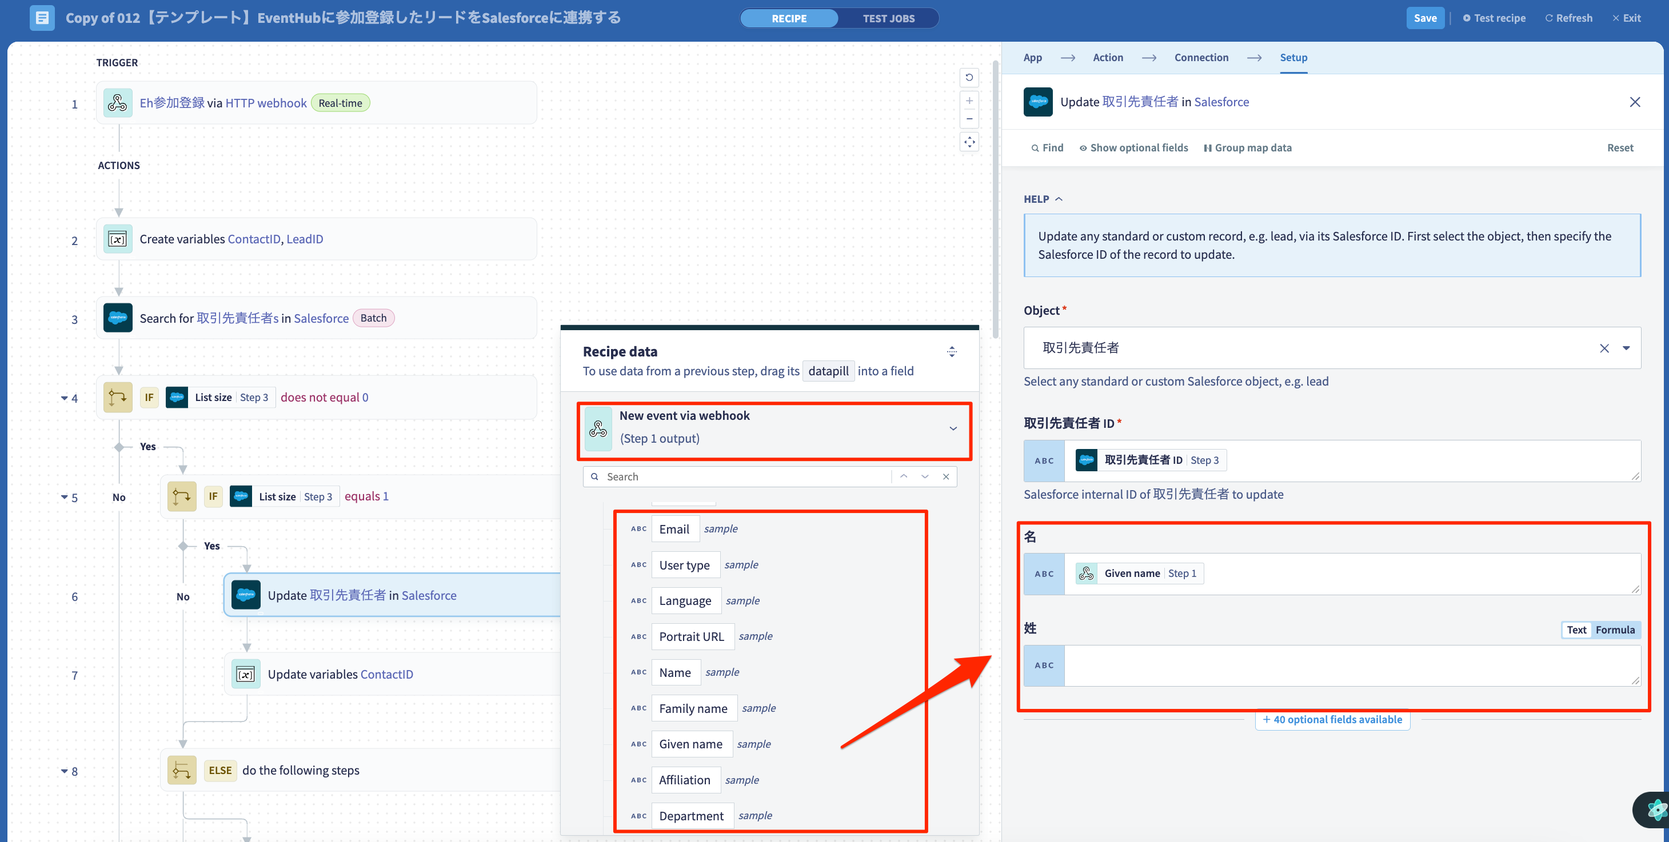Click the Recipe data panel resize icon
Screen dimensions: 1669x842
pos(951,352)
